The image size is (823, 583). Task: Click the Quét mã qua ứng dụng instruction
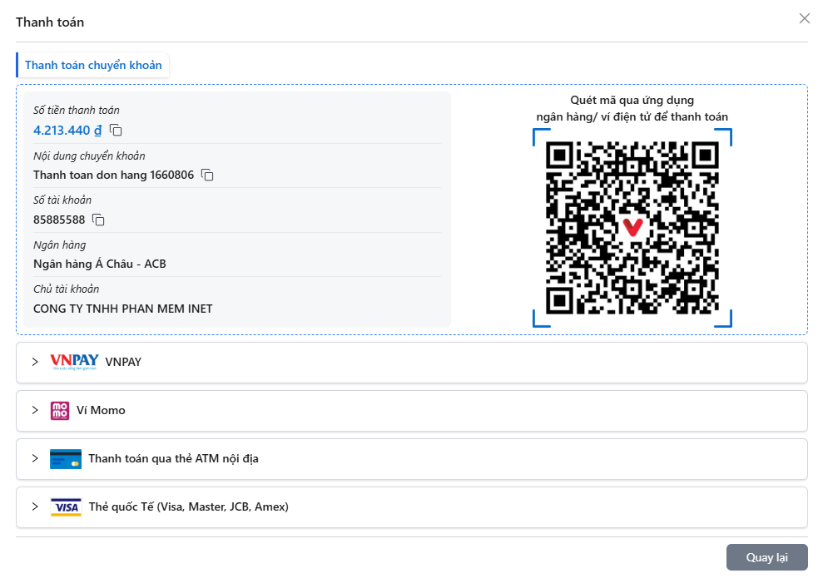tap(632, 108)
